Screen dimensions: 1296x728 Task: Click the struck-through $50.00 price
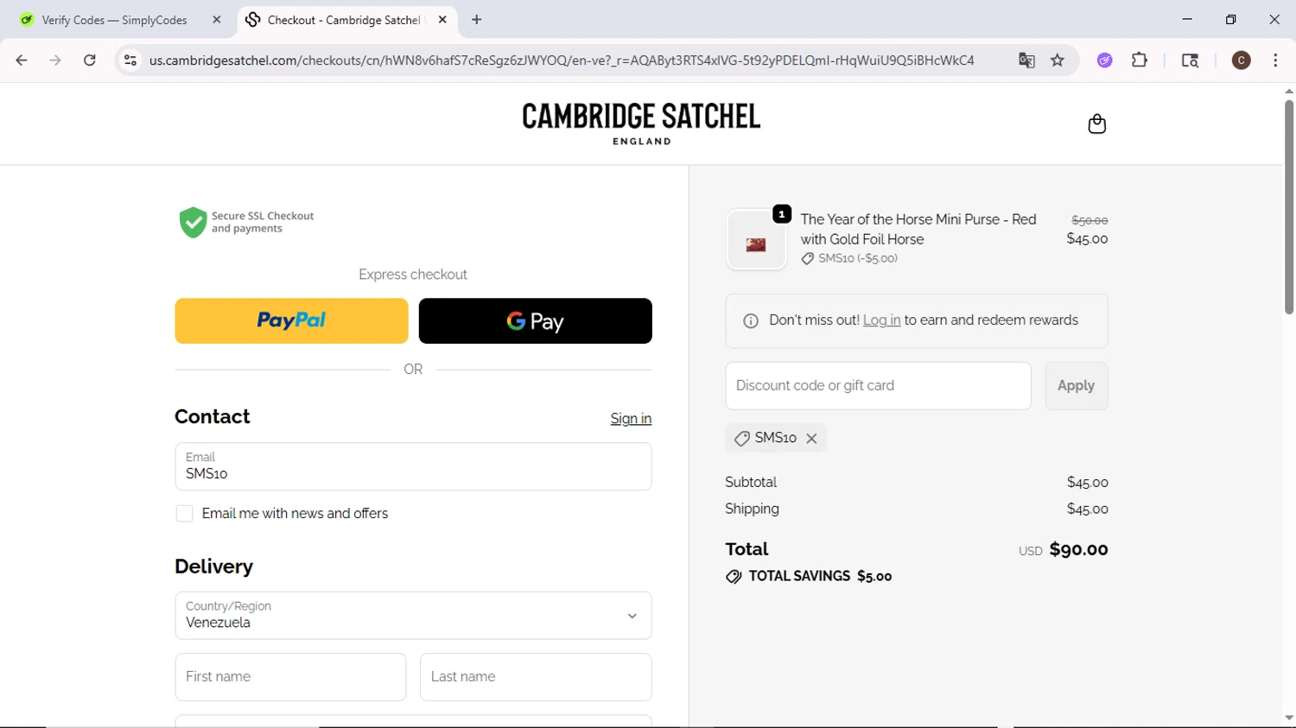click(1090, 220)
